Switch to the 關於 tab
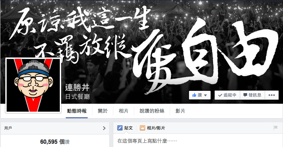The image size is (283, 147). pyautogui.click(x=103, y=111)
